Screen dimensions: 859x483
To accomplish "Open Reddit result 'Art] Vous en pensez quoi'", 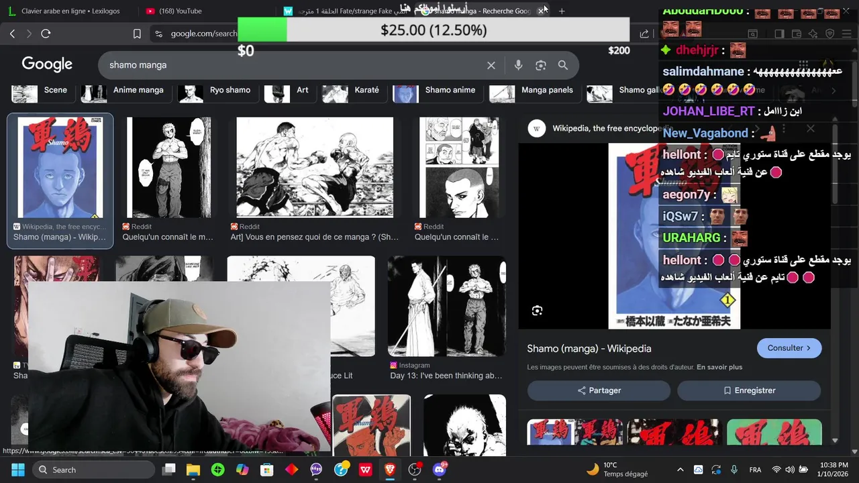I will pyautogui.click(x=315, y=237).
